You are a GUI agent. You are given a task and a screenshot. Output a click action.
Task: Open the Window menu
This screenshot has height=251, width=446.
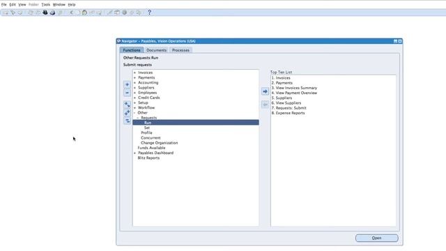pos(59,5)
